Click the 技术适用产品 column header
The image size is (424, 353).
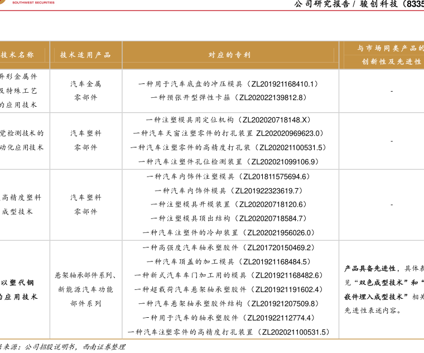pos(85,55)
